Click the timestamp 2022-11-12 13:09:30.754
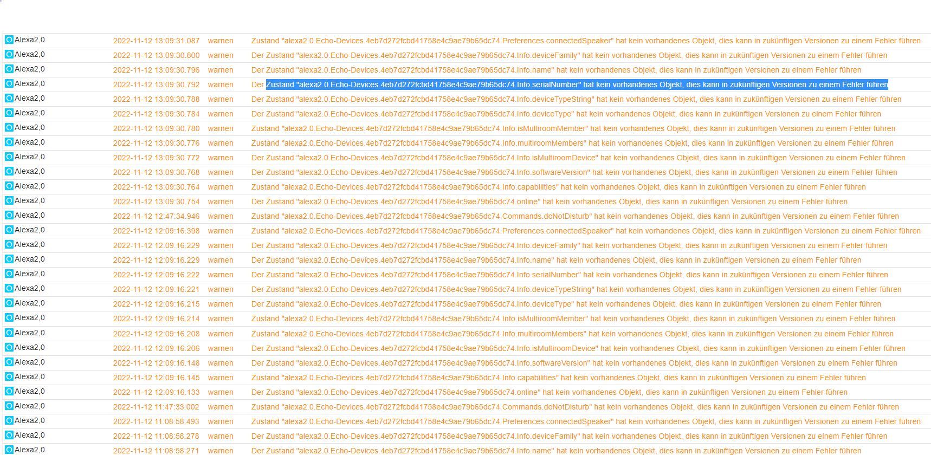The width and height of the screenshot is (931, 455). click(x=156, y=201)
